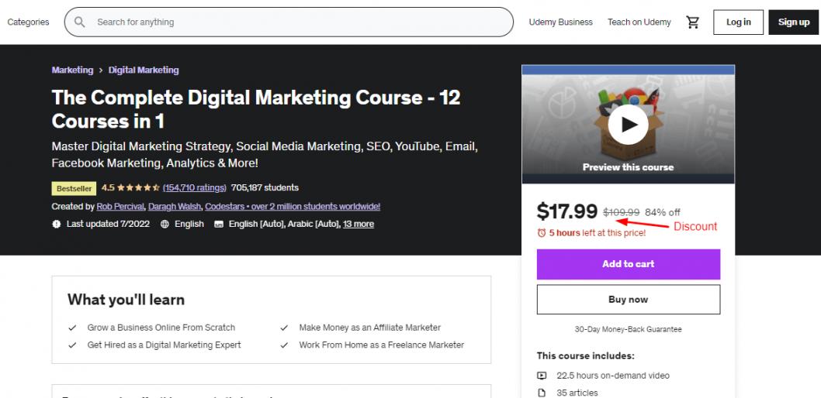The height and width of the screenshot is (398, 821).
Task: Open the Digital Marketing breadcrumb
Action: 144,70
